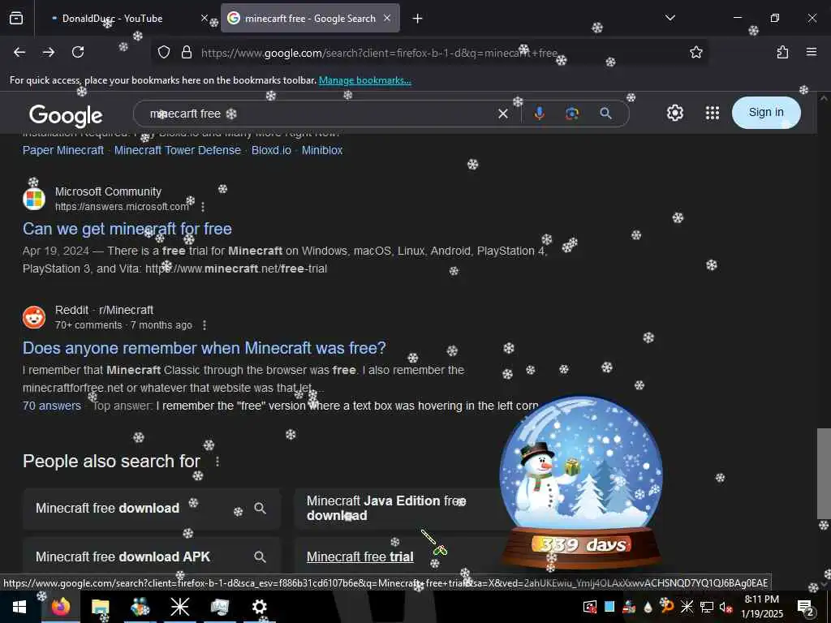Open the Microsoft Community site icon

click(34, 200)
